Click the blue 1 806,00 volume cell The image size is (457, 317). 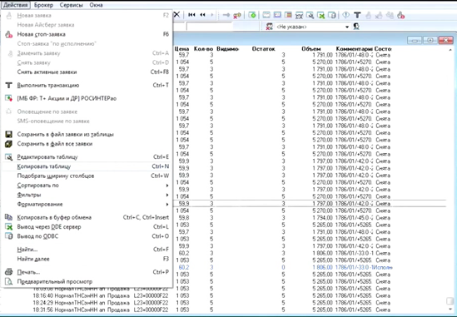[x=322, y=267]
